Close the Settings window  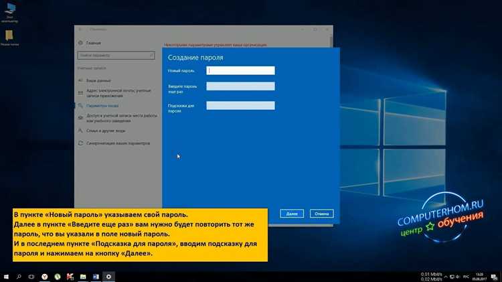[327, 29]
